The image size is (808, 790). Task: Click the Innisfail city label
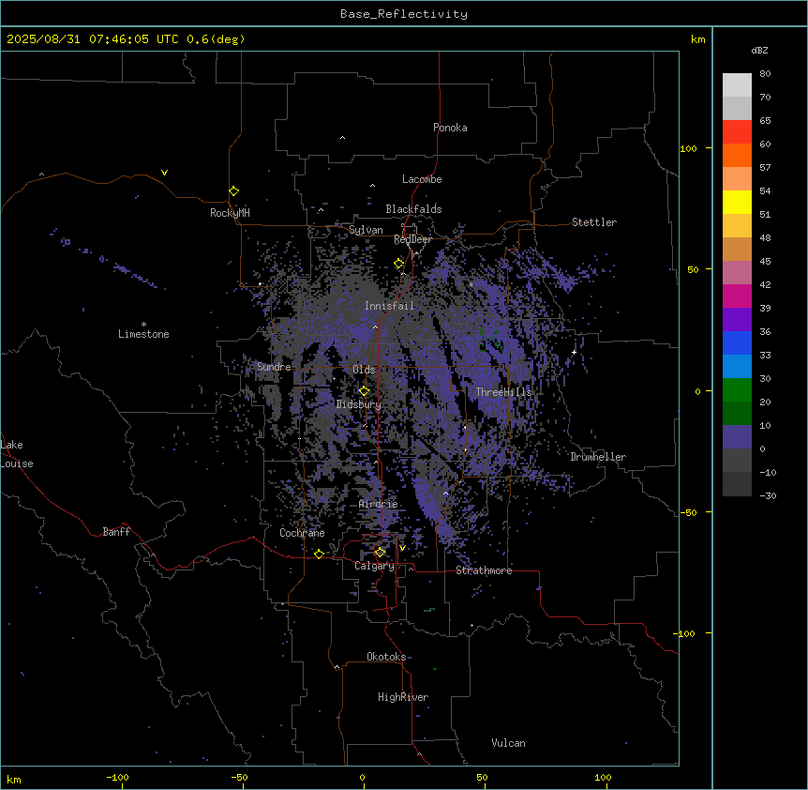389,306
